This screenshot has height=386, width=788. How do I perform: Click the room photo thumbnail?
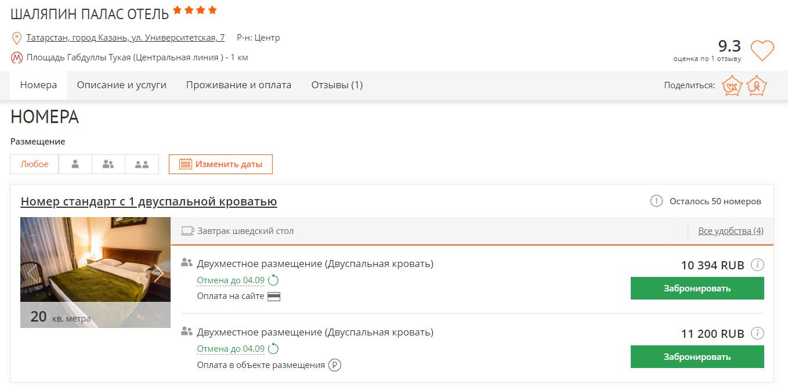[95, 259]
